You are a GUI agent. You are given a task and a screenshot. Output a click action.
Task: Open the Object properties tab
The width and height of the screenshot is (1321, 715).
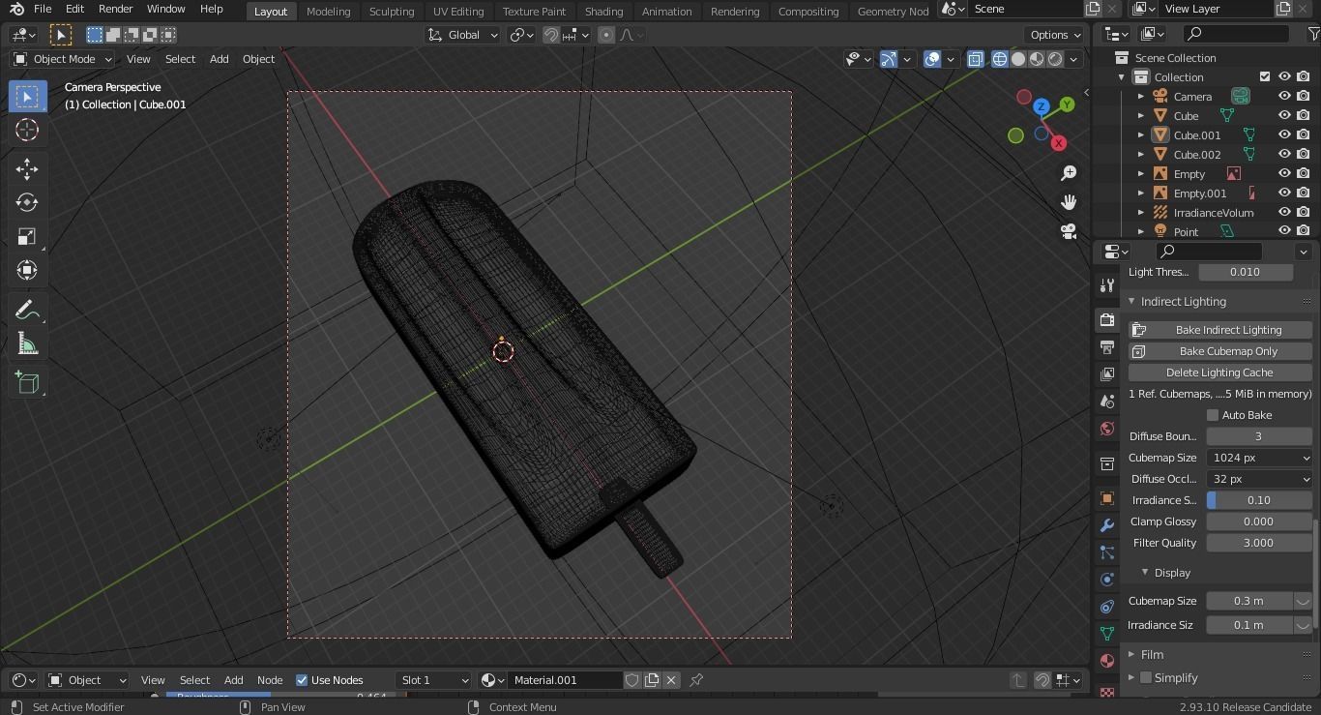[x=1107, y=498]
